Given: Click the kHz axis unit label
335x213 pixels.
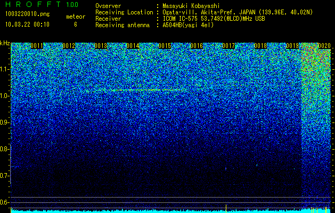Looking at the screenshot, I should tap(5, 43).
